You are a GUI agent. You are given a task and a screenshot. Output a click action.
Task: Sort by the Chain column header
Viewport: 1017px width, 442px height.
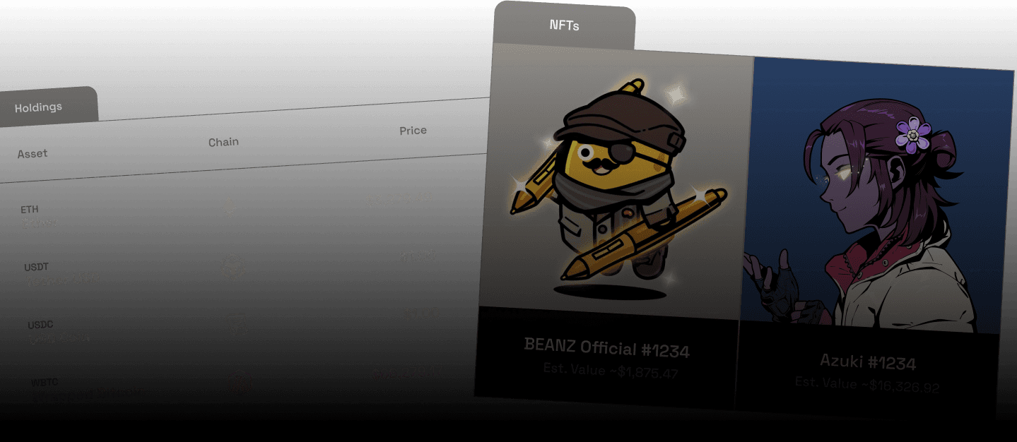click(223, 142)
